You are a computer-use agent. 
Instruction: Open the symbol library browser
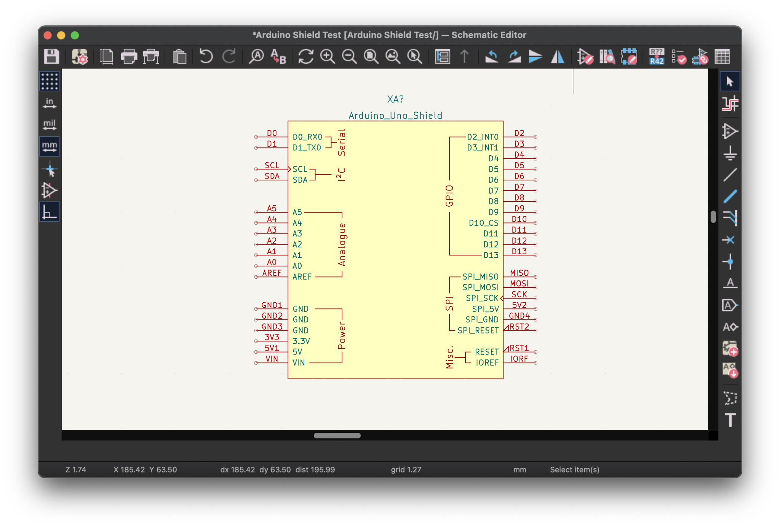pyautogui.click(x=607, y=57)
